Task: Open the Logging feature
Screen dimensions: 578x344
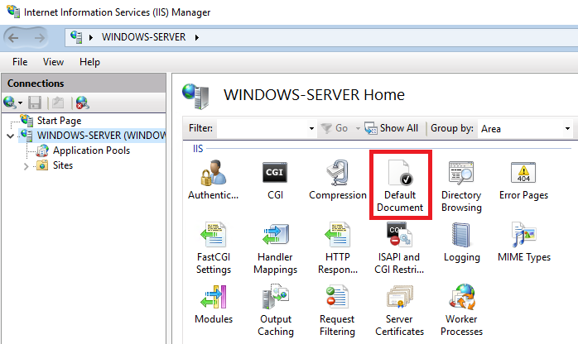Action: click(x=461, y=242)
